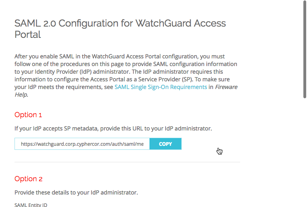Open SAML Single Sign-On Requirements link

[x=161, y=87]
